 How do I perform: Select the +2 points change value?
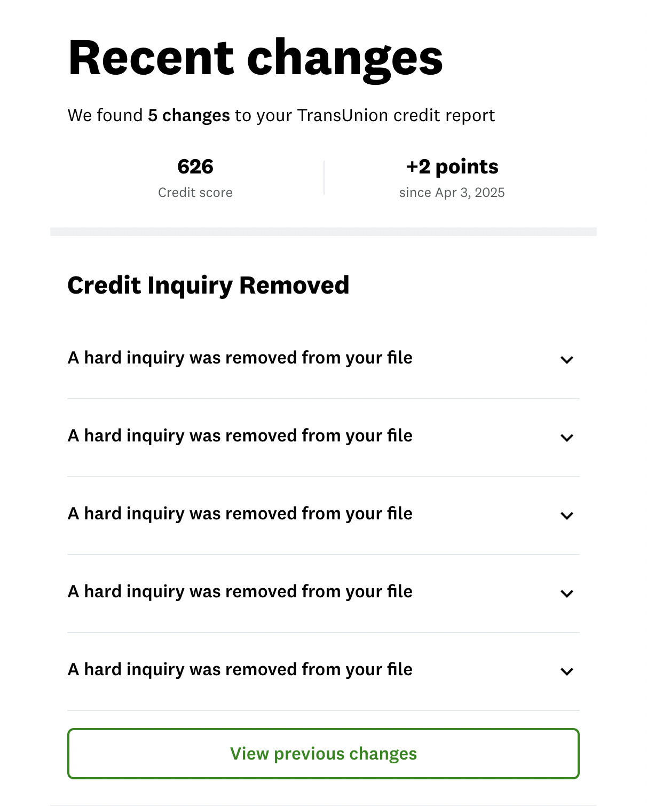click(x=452, y=167)
